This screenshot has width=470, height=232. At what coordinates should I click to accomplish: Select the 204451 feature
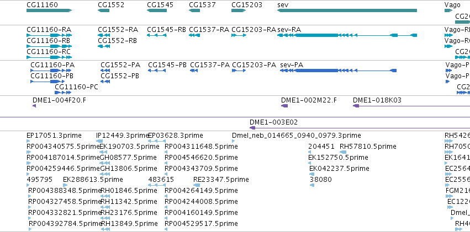pyautogui.click(x=311, y=152)
